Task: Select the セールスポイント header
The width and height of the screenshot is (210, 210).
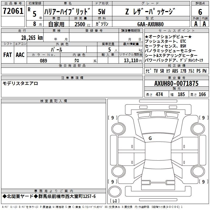Action: coord(176,30)
